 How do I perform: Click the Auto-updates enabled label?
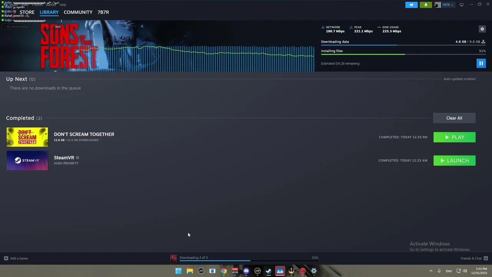point(459,79)
